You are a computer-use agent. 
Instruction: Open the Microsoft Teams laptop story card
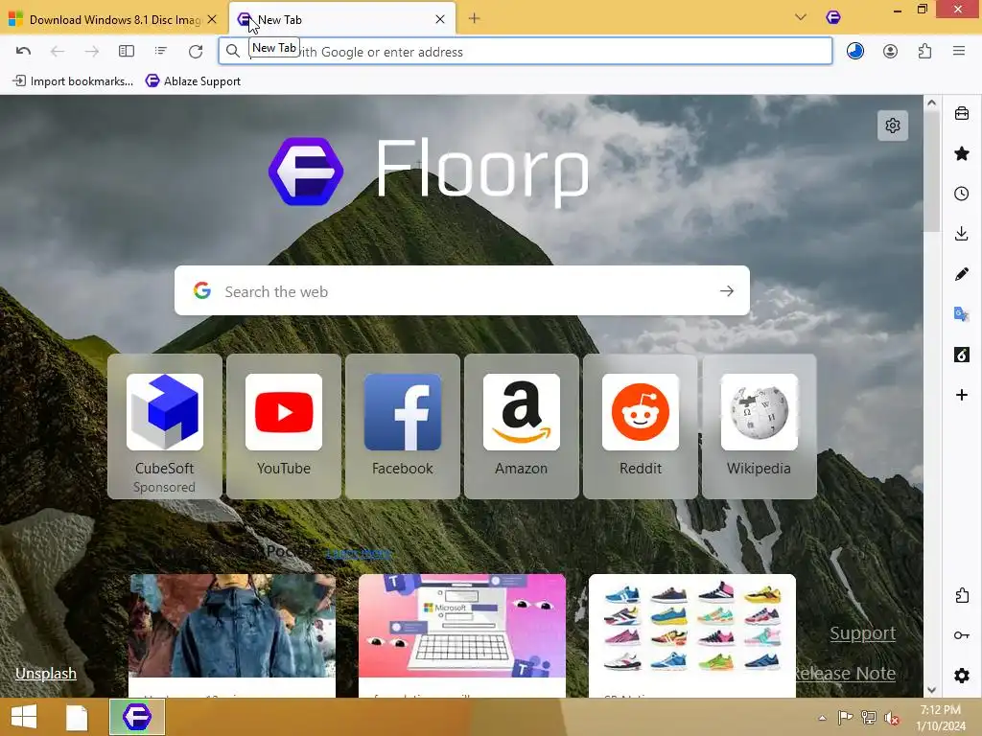pyautogui.click(x=462, y=635)
